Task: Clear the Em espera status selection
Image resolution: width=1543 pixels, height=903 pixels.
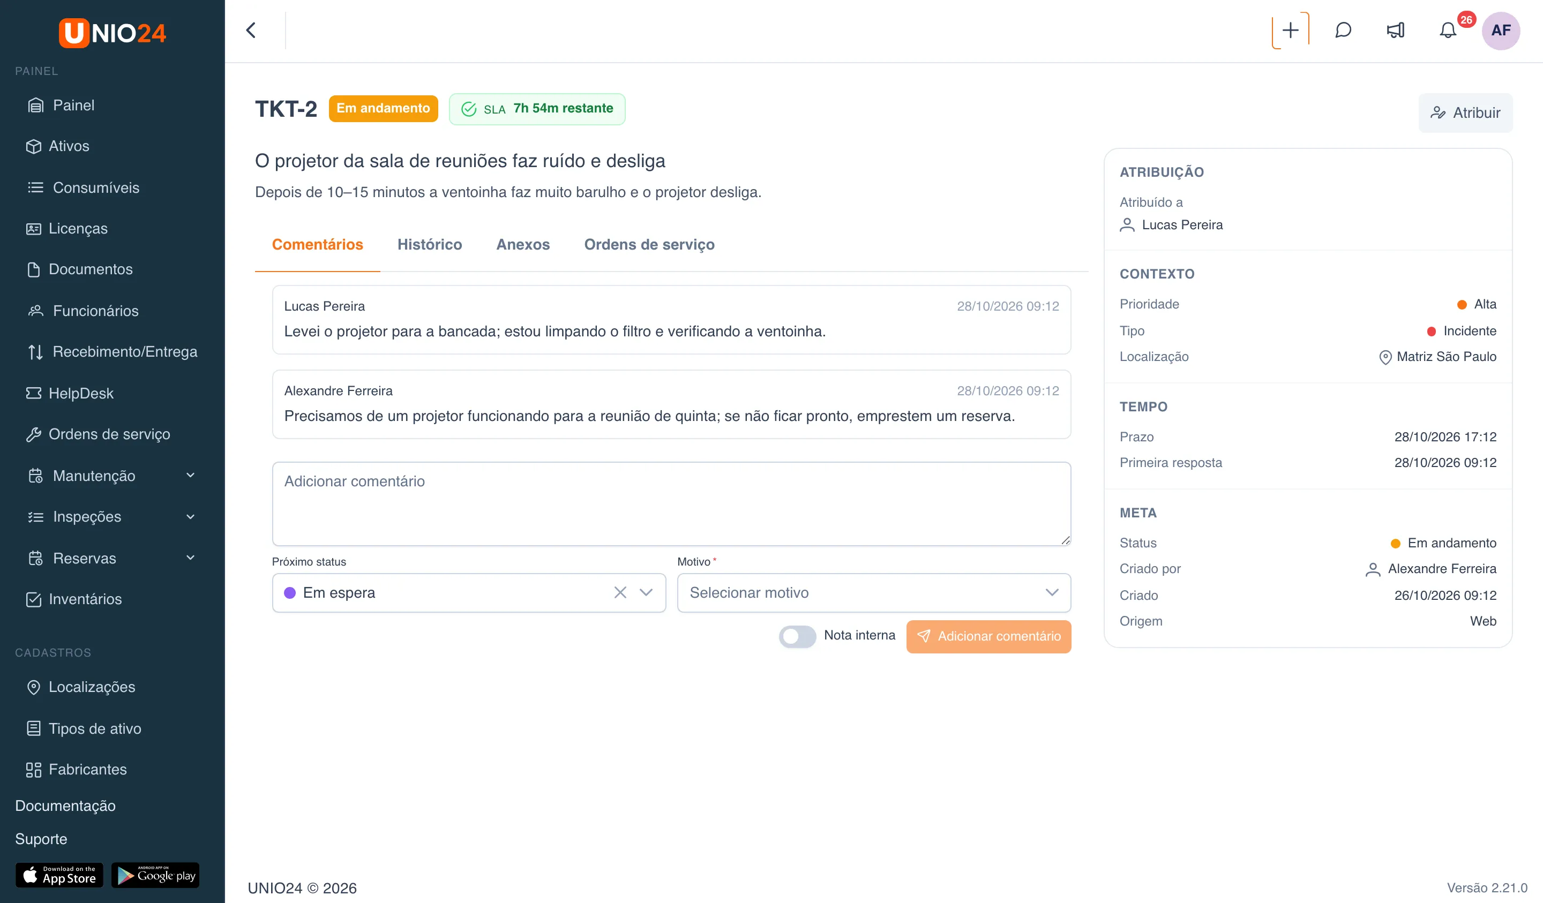Action: [620, 592]
